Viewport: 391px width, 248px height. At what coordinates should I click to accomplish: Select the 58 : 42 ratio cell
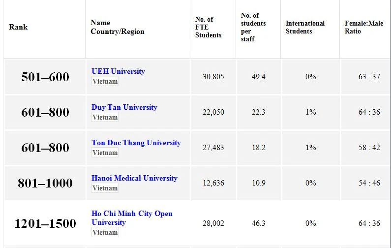tap(369, 148)
